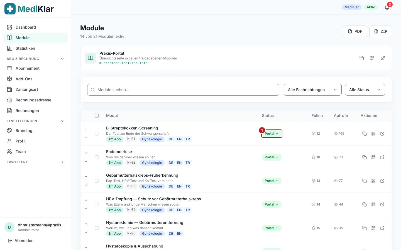Open Abonnement settings

coord(36,68)
